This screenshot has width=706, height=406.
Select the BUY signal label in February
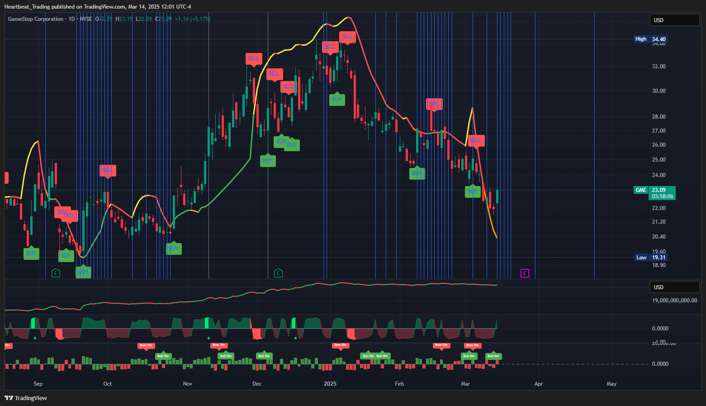417,173
